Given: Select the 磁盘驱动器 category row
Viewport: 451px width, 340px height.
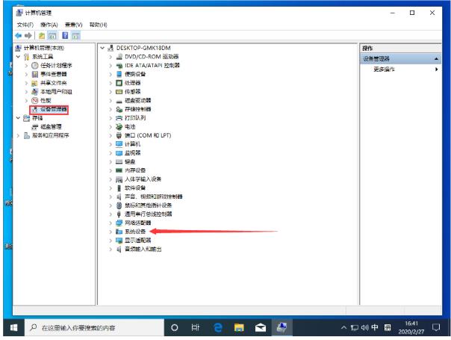Looking at the screenshot, I should click(x=138, y=100).
